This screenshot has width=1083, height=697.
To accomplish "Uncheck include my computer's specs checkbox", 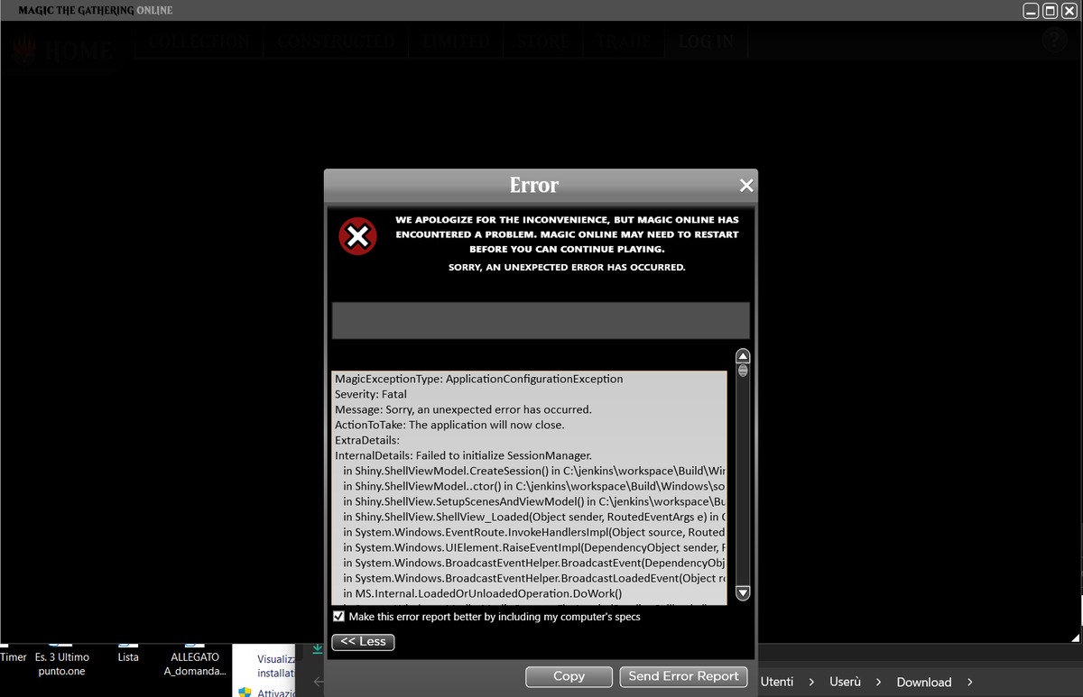I will [339, 617].
